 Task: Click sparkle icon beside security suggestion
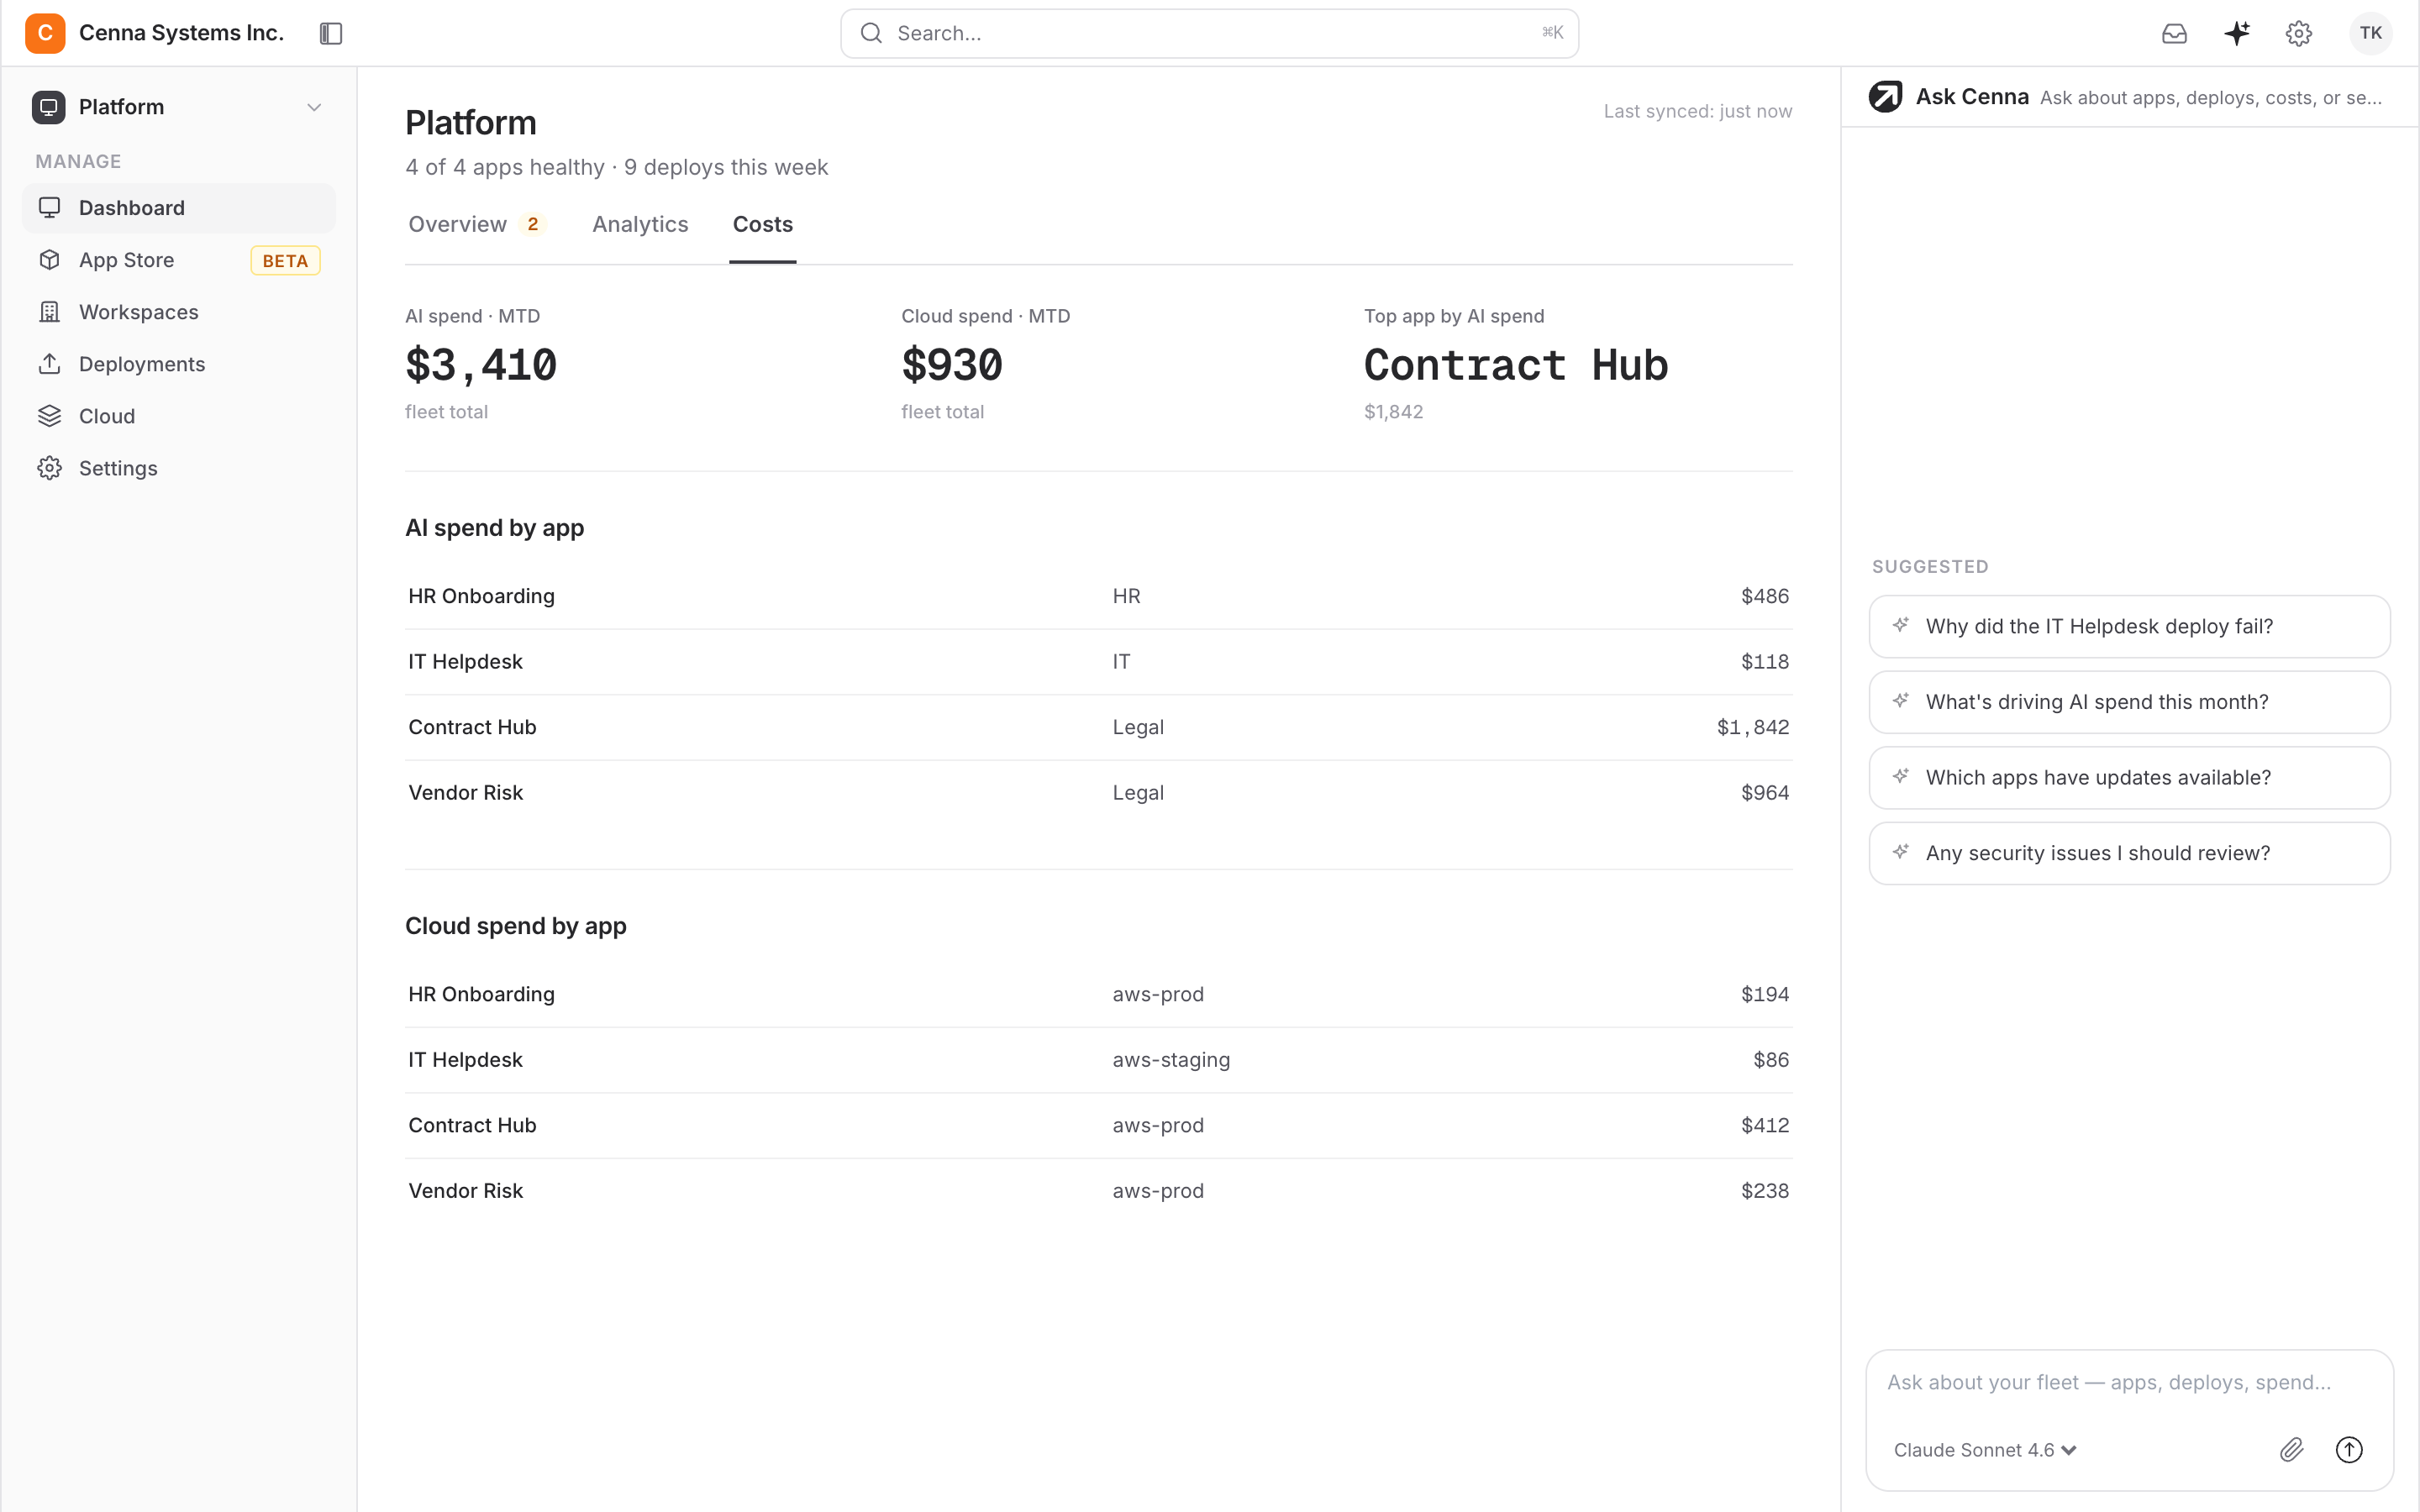[x=1900, y=852]
